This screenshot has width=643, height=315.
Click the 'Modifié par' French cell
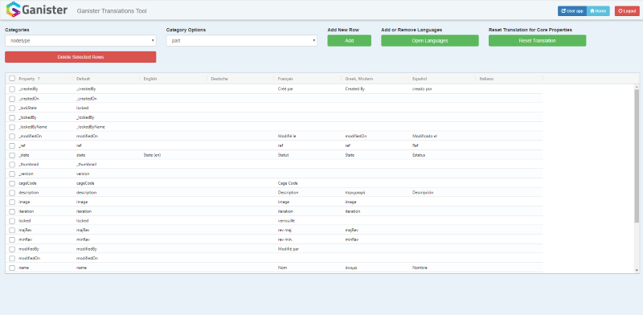click(x=288, y=249)
